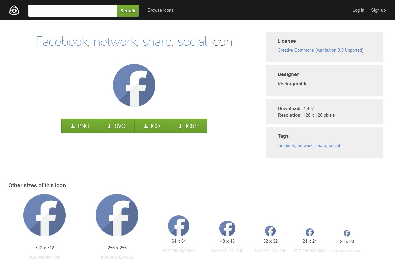Click ICNS under the 32 x 32 icon
Viewport: 395px width, 268px height.
coord(282,251)
